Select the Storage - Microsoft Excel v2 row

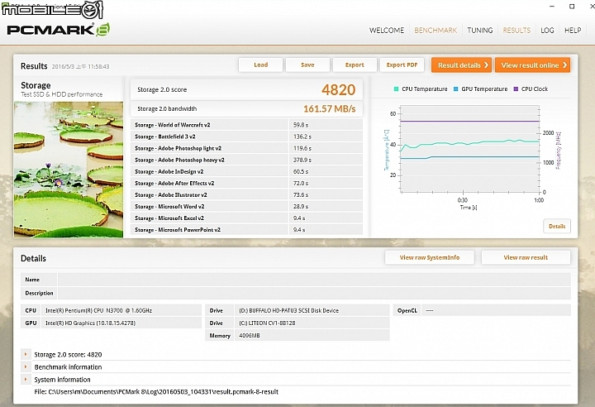(246, 218)
